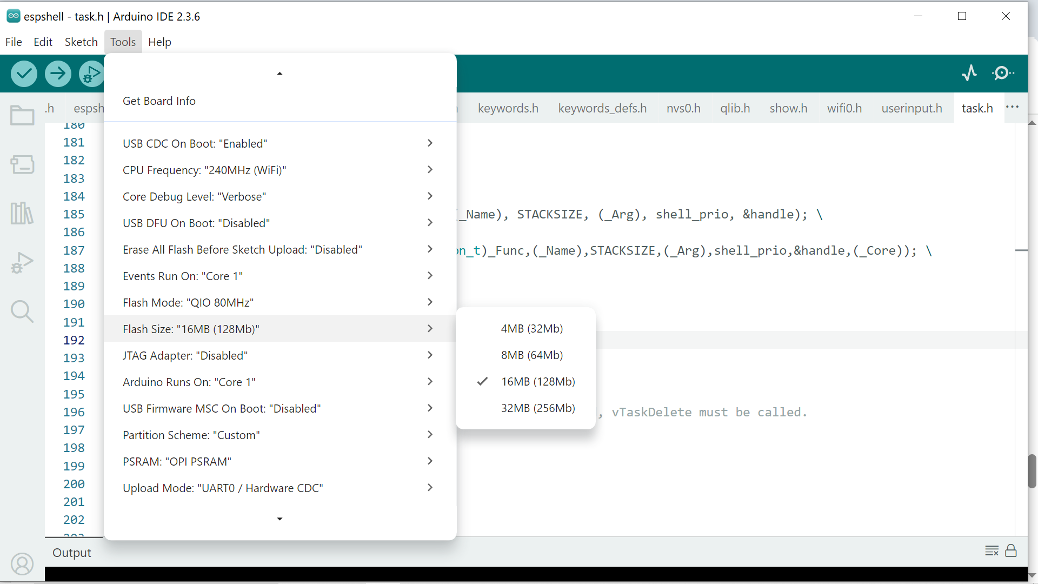This screenshot has width=1038, height=584.
Task: Toggle the output word wrap icon
Action: click(x=992, y=551)
